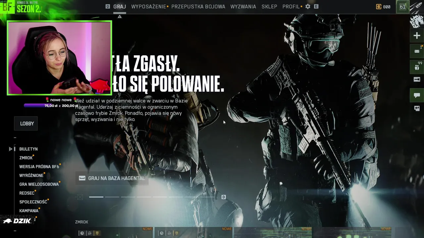Image resolution: width=424 pixels, height=238 pixels.
Task: Click the BF Sezon 2 logo
Action: tap(21, 7)
